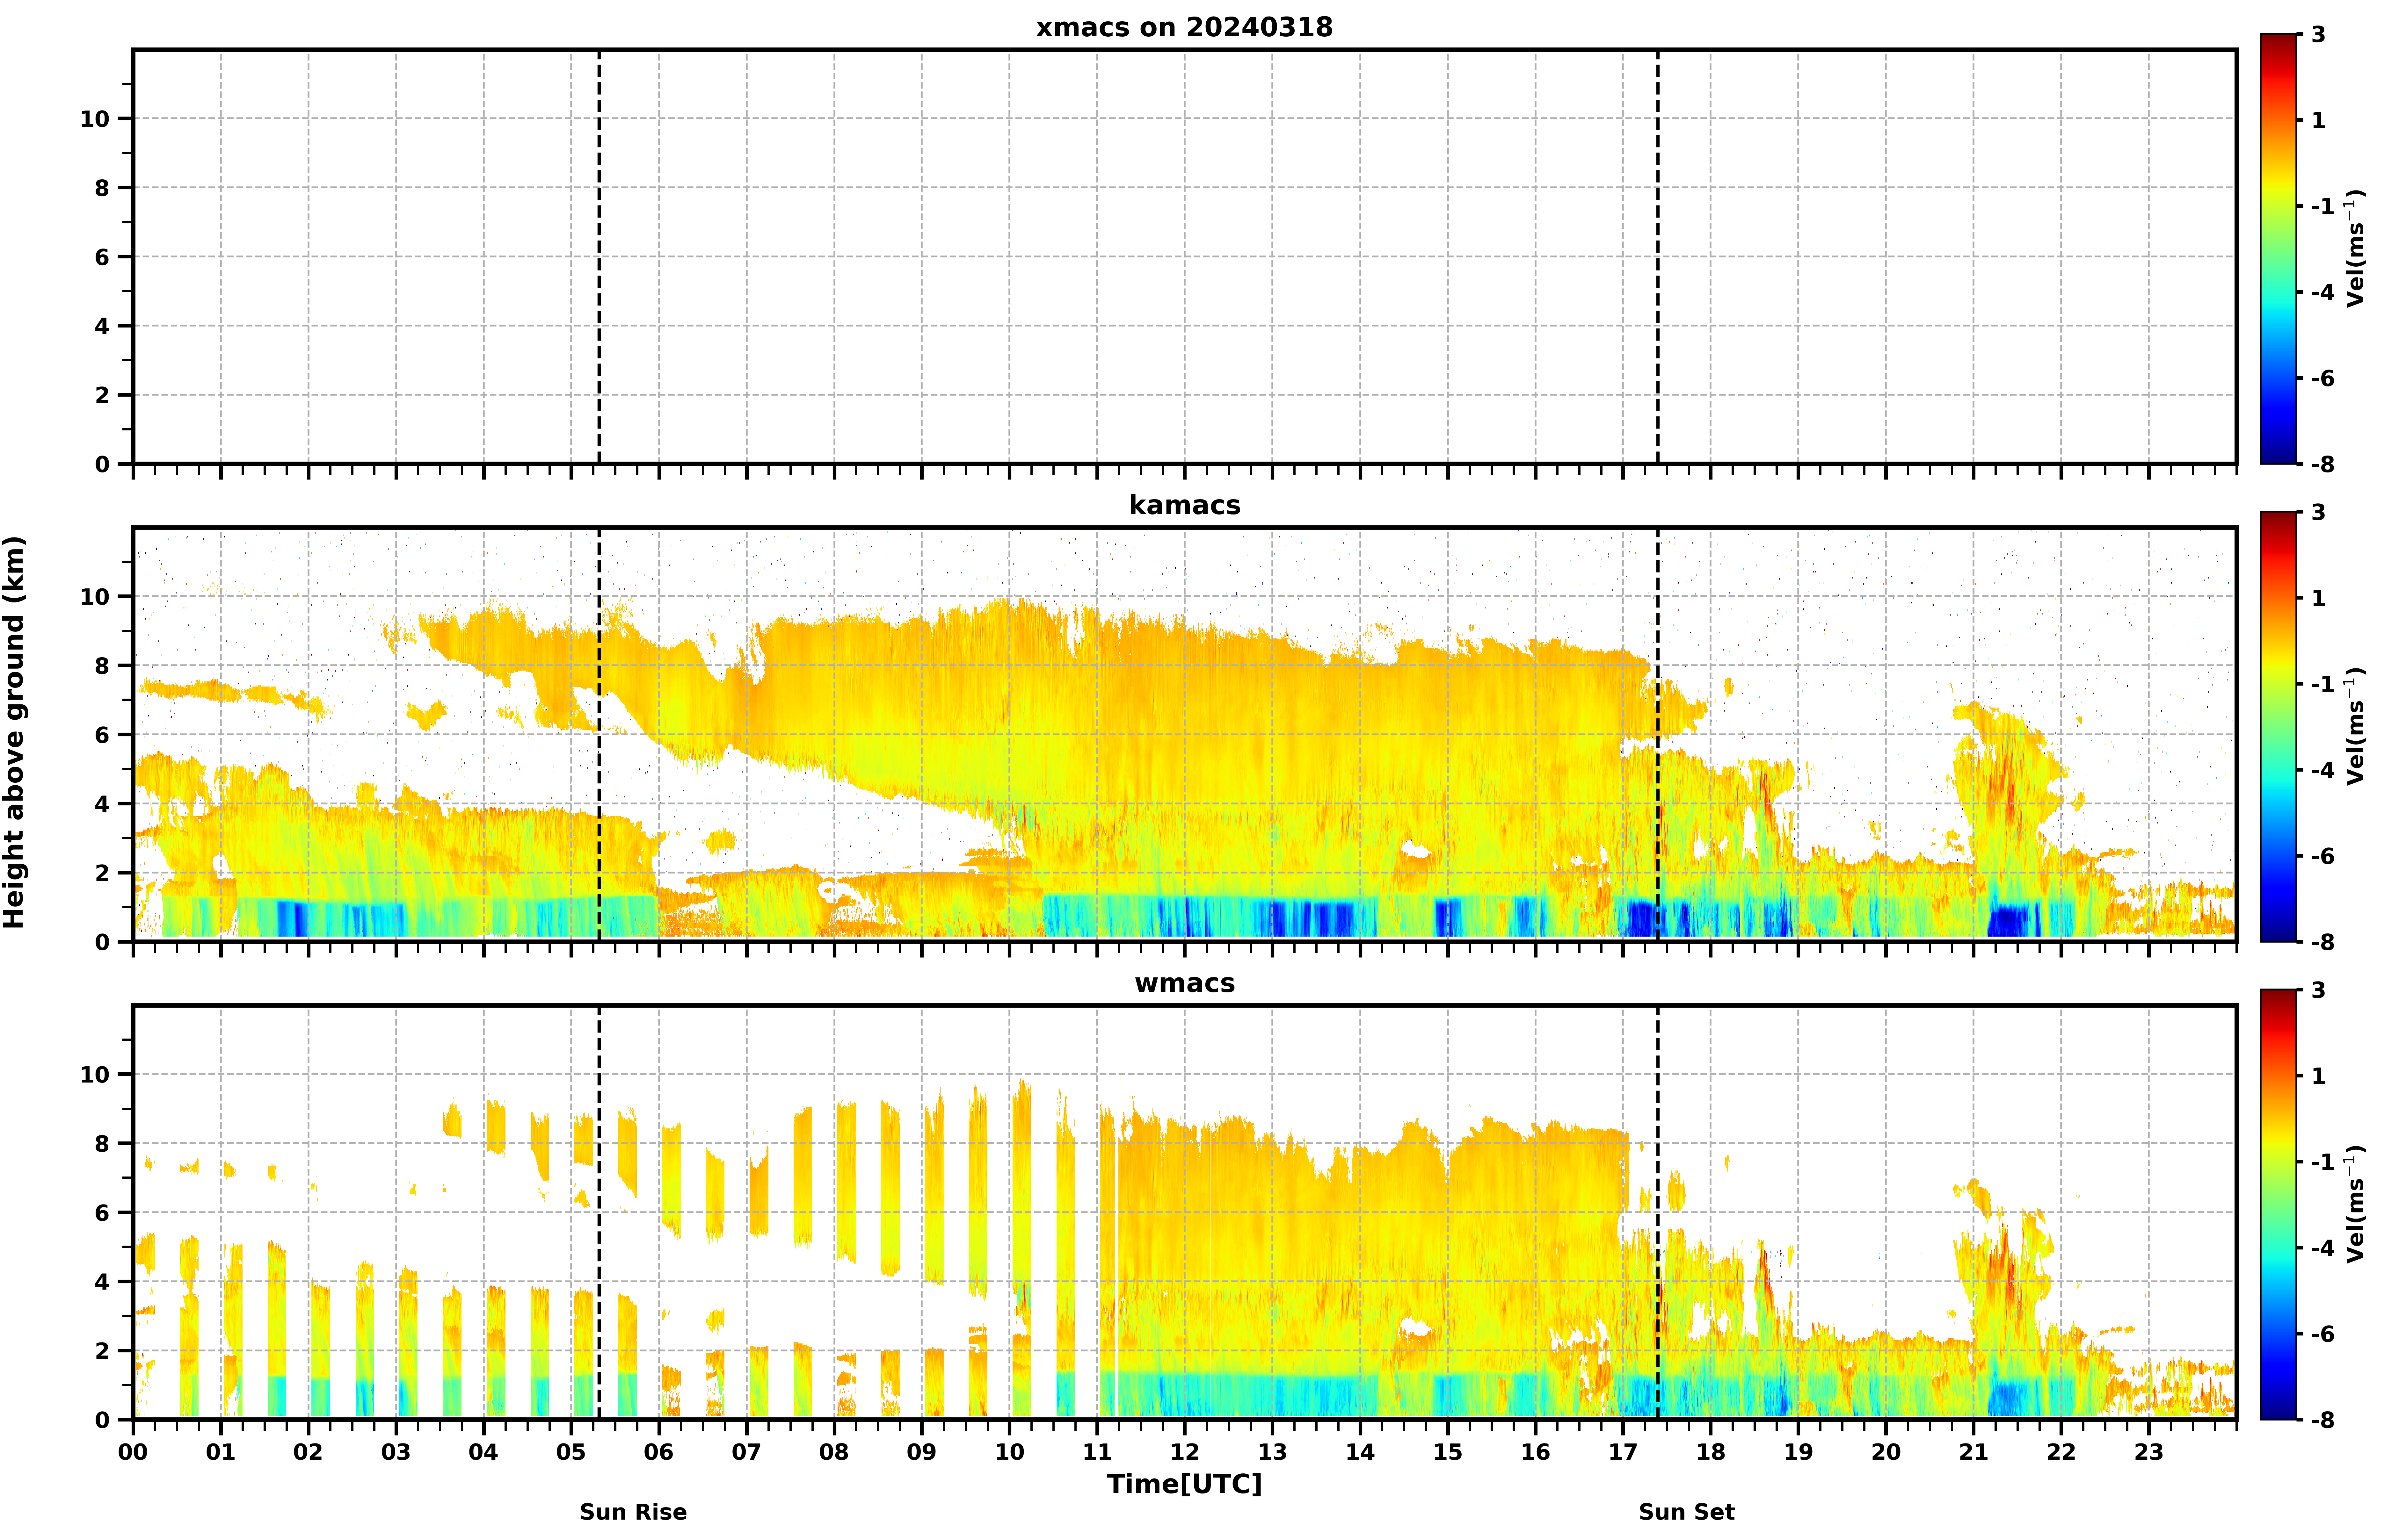Click the -8 label on wmacs colorbar
The width and height of the screenshot is (2384, 1540).
2322,1420
